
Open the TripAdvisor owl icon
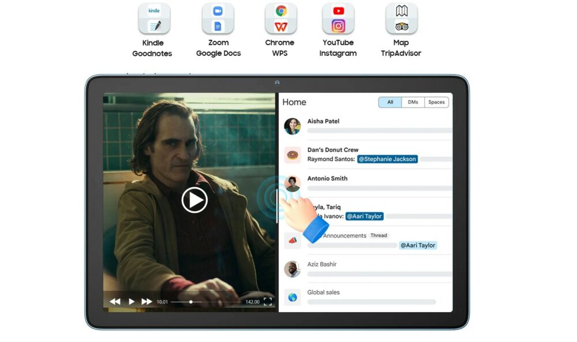(x=402, y=27)
